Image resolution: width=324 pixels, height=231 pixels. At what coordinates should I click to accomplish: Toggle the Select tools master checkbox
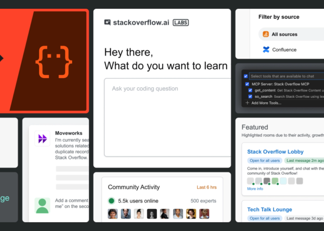pyautogui.click(x=245, y=76)
